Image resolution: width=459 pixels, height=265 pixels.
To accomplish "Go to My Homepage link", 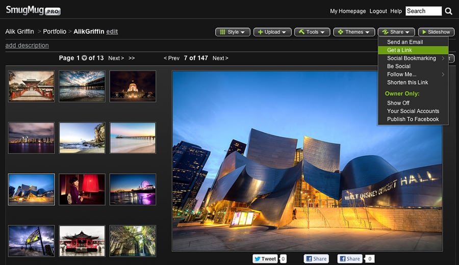I will click(348, 11).
